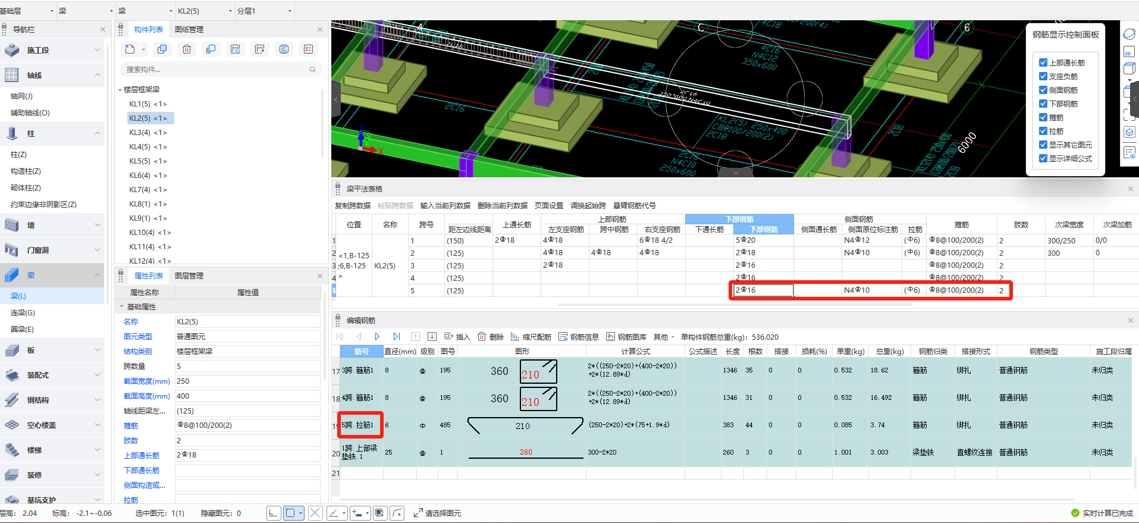The width and height of the screenshot is (1139, 523).
Task: Uncheck 下部钢筋 checkbox
Action: 1043,104
